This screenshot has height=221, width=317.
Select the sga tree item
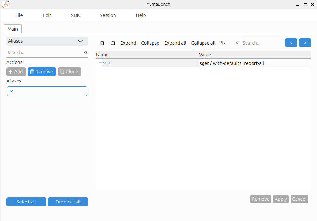[107, 63]
